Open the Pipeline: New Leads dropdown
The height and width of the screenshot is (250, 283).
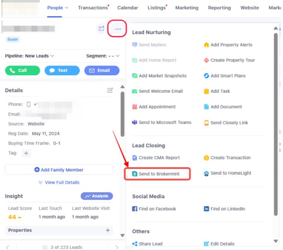pyautogui.click(x=29, y=56)
